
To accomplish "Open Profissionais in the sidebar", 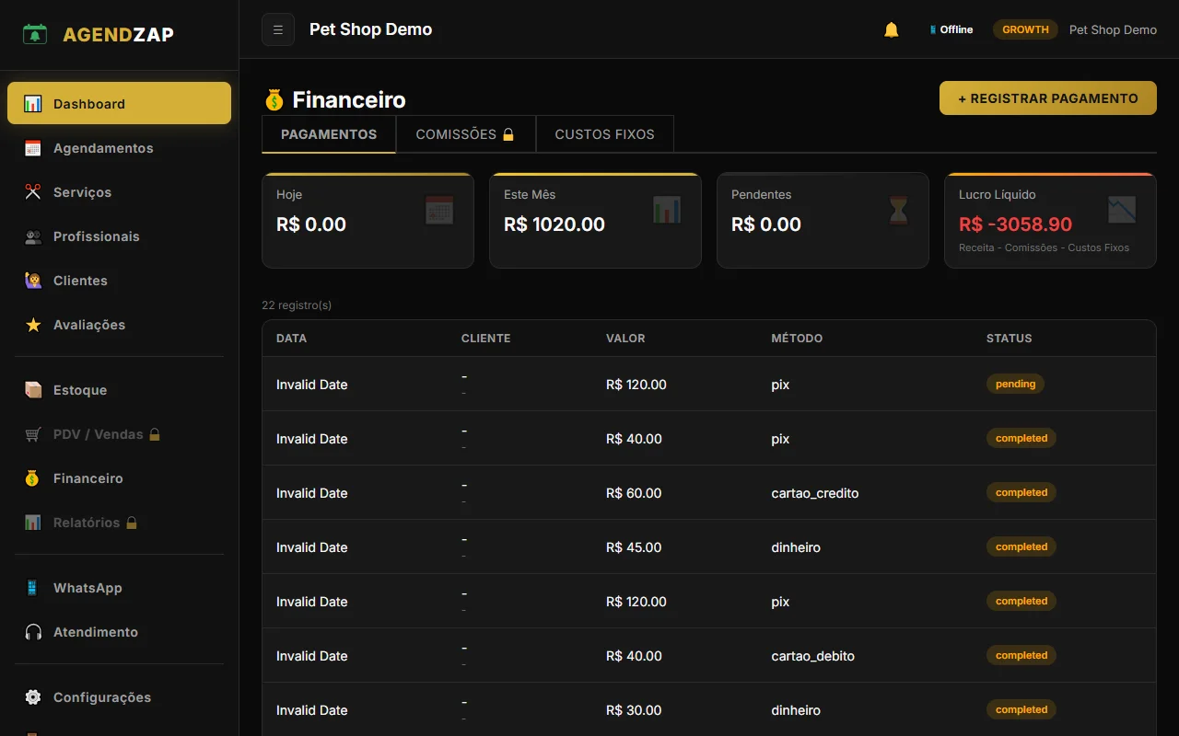I will tap(96, 236).
